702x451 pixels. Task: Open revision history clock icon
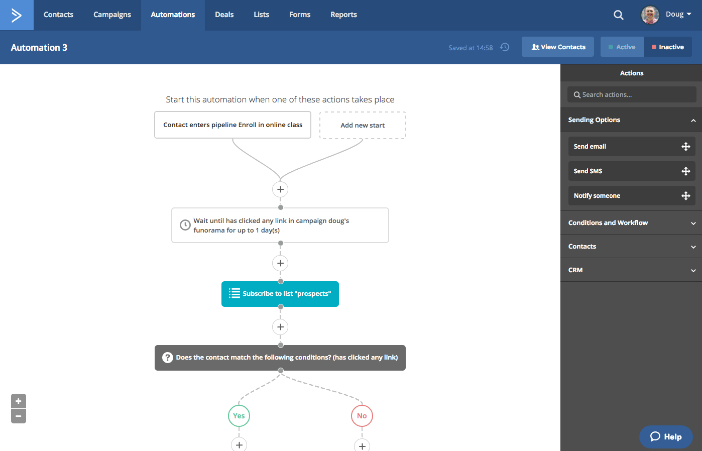coord(505,47)
